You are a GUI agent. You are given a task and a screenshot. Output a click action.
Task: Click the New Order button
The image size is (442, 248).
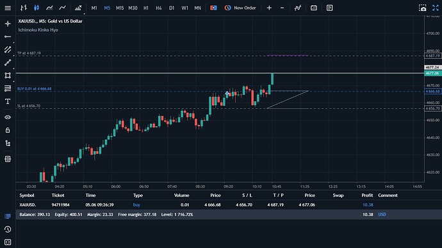pos(240,8)
